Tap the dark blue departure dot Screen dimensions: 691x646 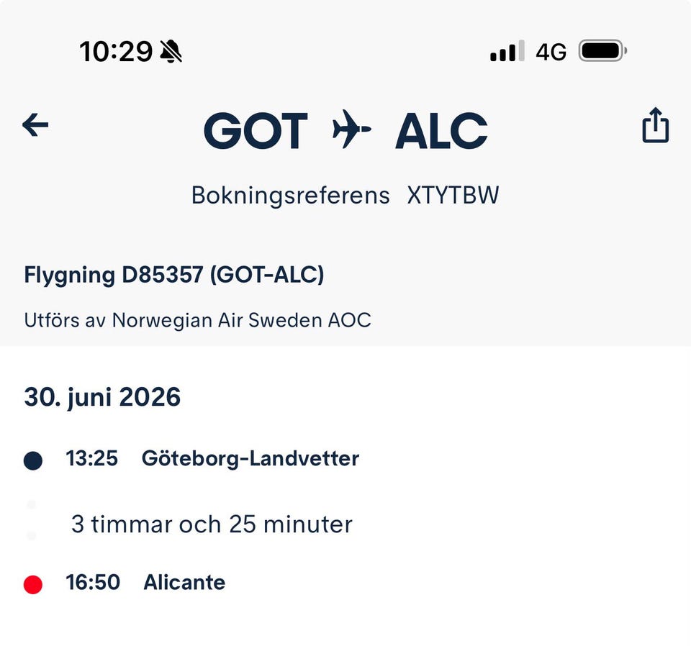pos(33,460)
